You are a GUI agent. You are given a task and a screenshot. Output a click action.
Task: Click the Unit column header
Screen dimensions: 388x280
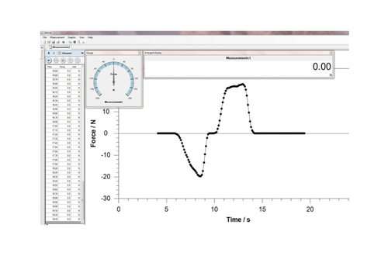point(74,67)
